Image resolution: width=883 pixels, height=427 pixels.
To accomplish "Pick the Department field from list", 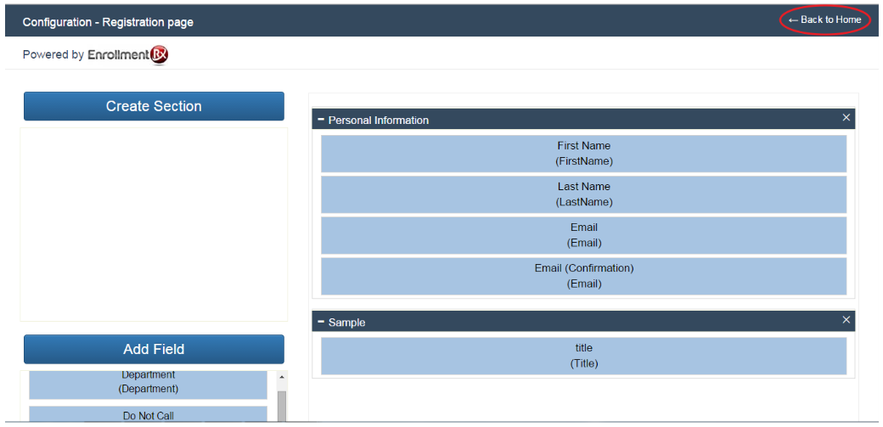I will pyautogui.click(x=149, y=383).
